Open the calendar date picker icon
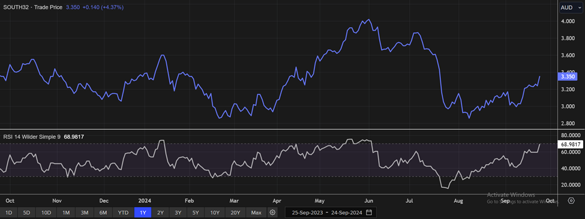The height and width of the screenshot is (219, 585). point(369,212)
